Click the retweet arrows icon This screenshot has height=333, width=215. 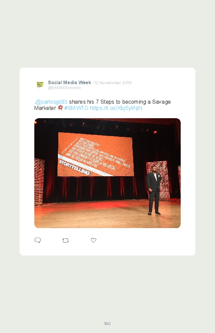[x=65, y=241]
